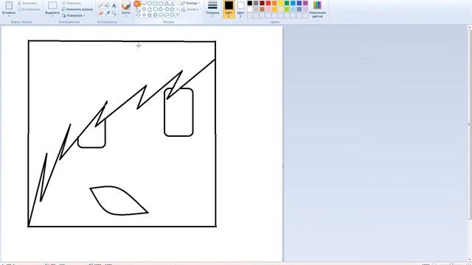Choose the Down arrow shape
472x265 pixels.
pos(138,15)
